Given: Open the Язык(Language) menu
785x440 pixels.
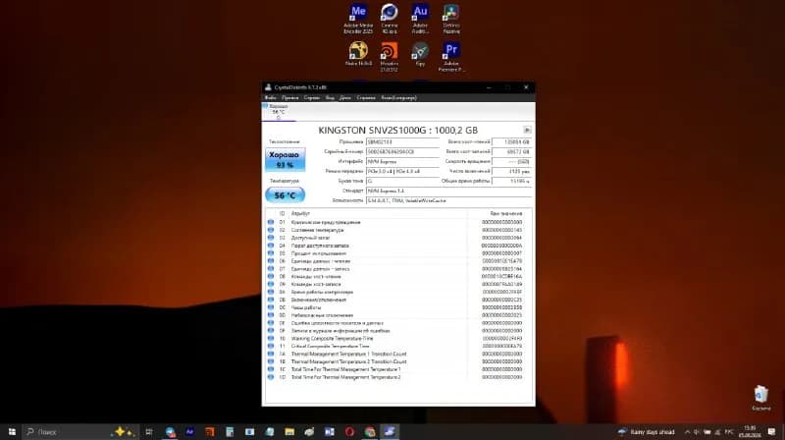Looking at the screenshot, I should [398, 97].
